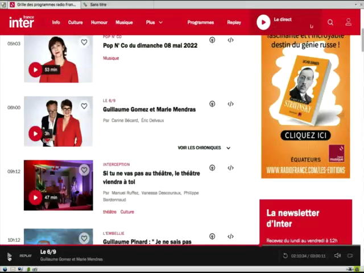This screenshot has width=364, height=273.
Task: Open podcast icon for Le 6/9
Action: coord(212,104)
